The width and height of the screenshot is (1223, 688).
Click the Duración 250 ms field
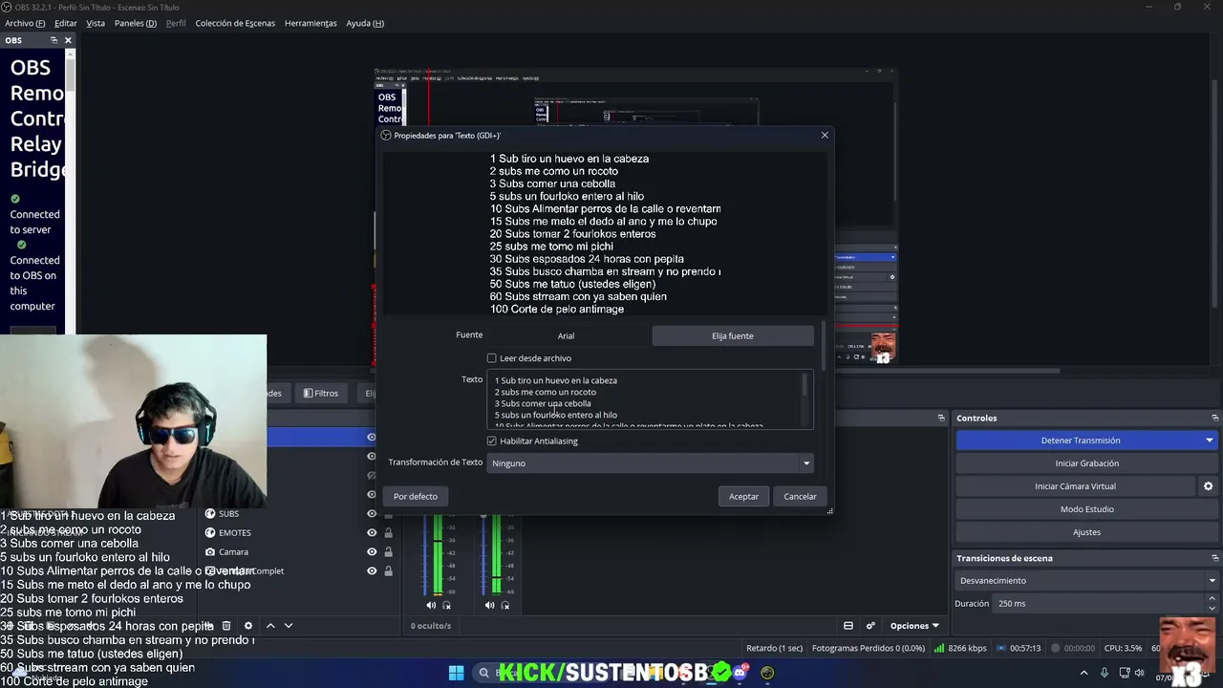(x=1099, y=604)
